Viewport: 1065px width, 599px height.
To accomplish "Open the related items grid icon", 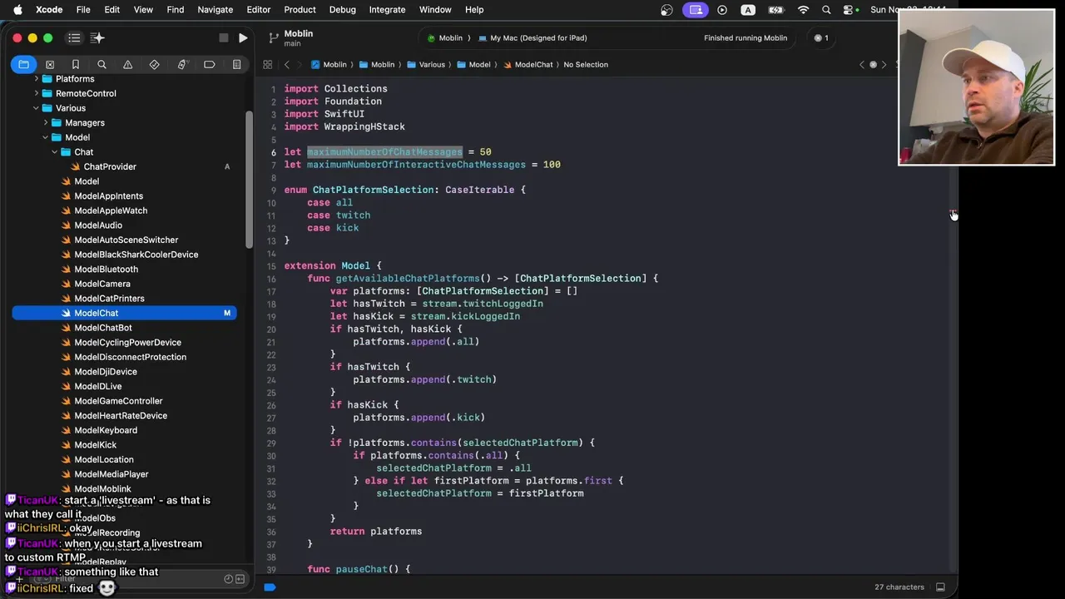I will pos(267,64).
